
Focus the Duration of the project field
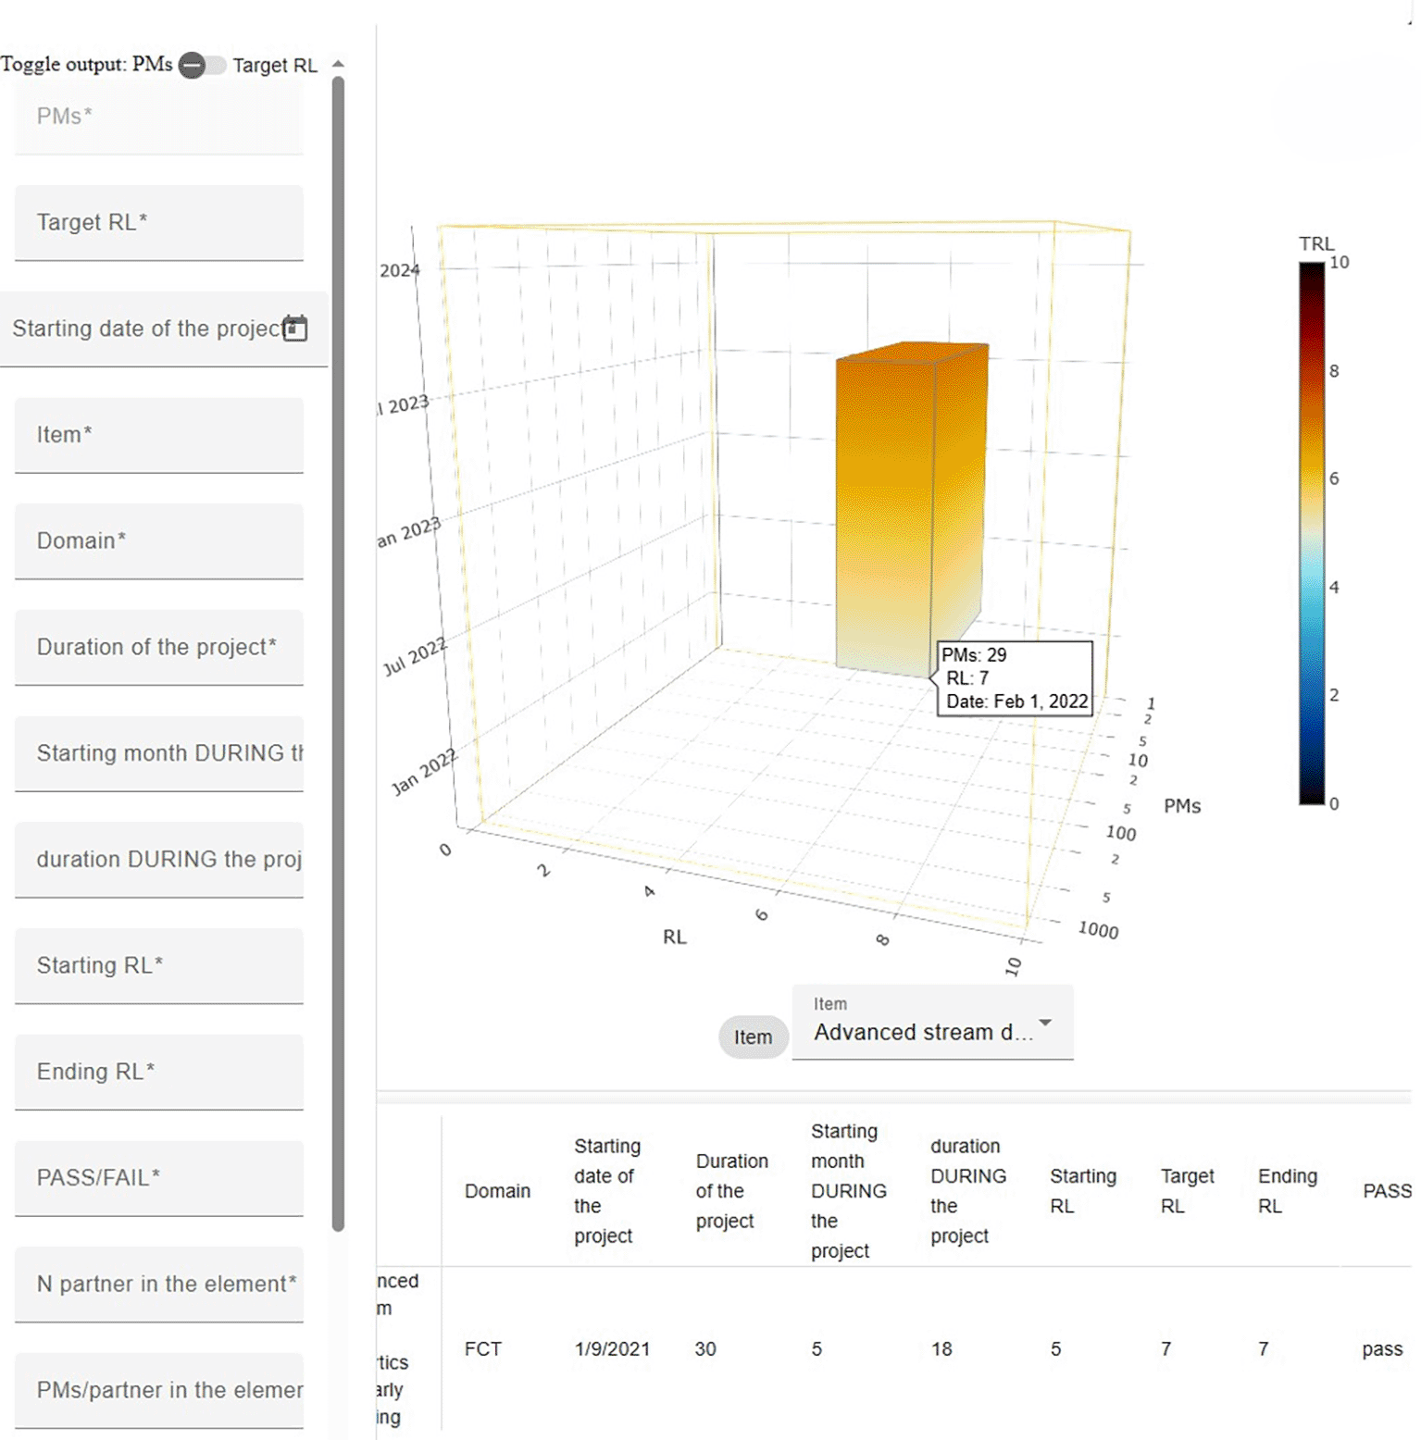click(158, 648)
